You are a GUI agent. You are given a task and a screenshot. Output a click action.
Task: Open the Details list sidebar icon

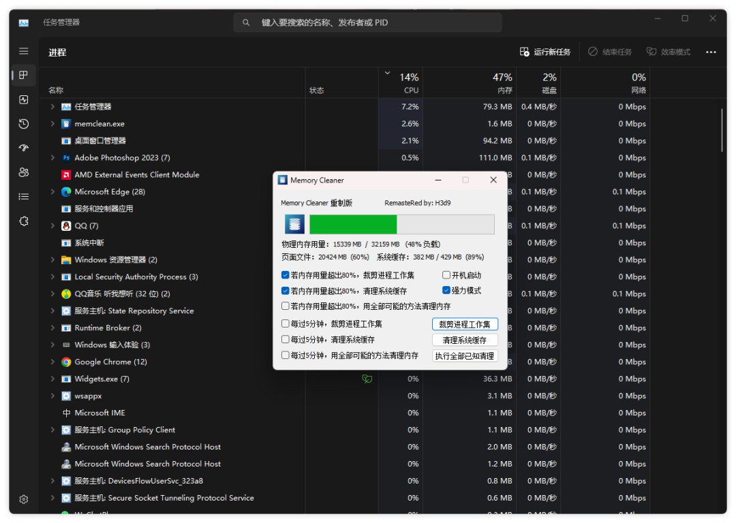[x=24, y=197]
